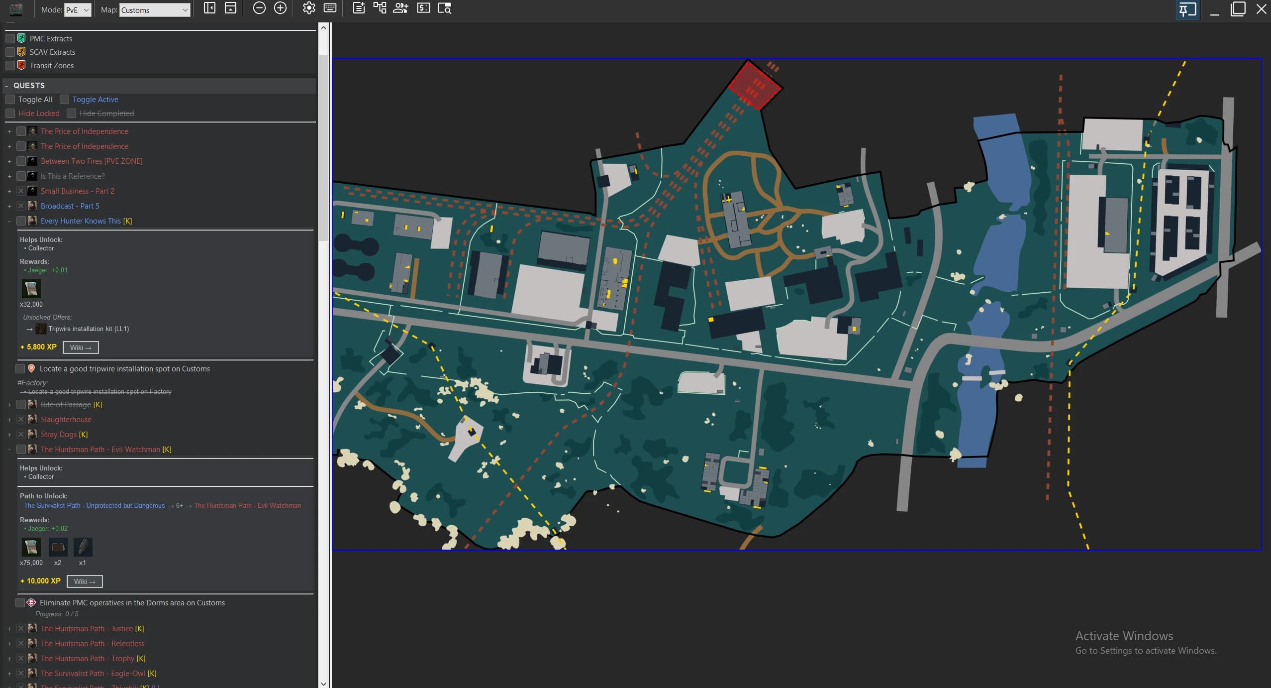Enable the SCAV Extracts checkbox
Screen dimensions: 1271x688
10,52
